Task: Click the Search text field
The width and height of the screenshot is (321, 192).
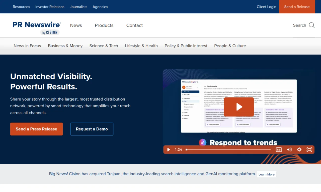Action: (299, 25)
